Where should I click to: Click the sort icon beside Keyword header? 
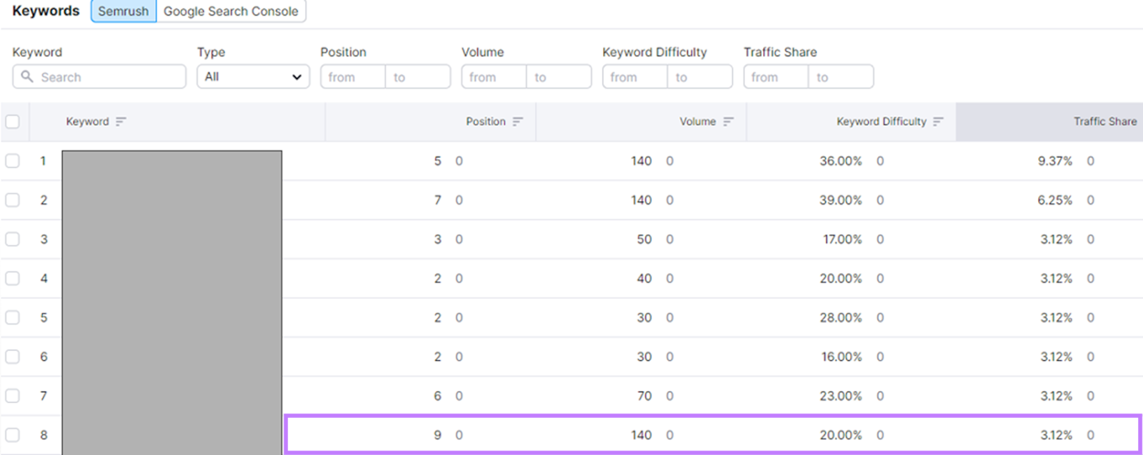coord(121,122)
